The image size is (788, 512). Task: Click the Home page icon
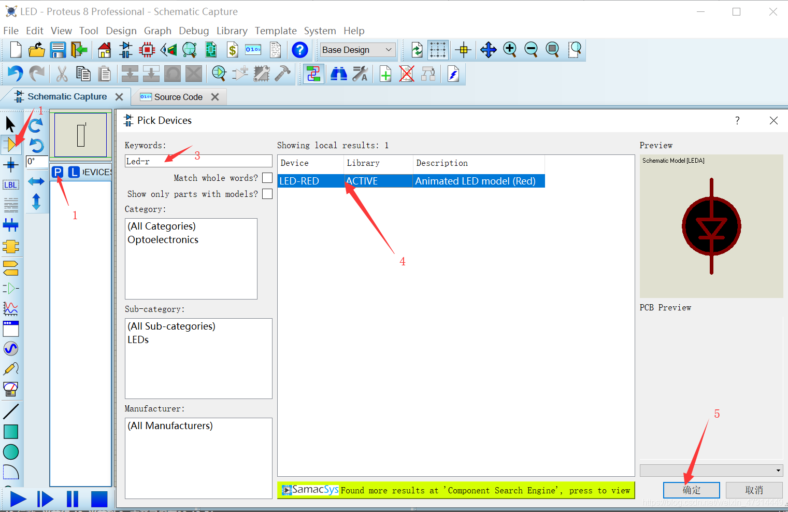[x=104, y=50]
